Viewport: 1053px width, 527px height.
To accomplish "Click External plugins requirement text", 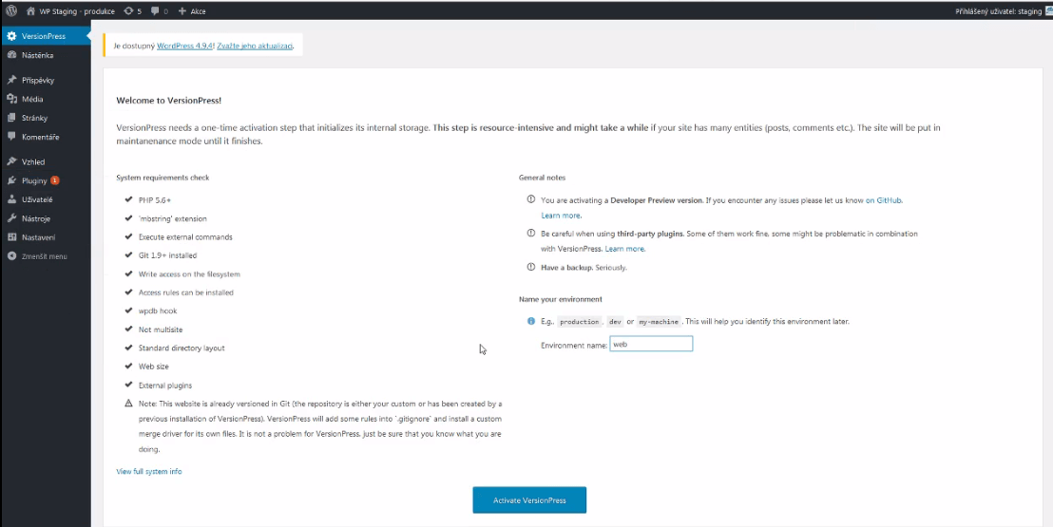I will pos(165,386).
